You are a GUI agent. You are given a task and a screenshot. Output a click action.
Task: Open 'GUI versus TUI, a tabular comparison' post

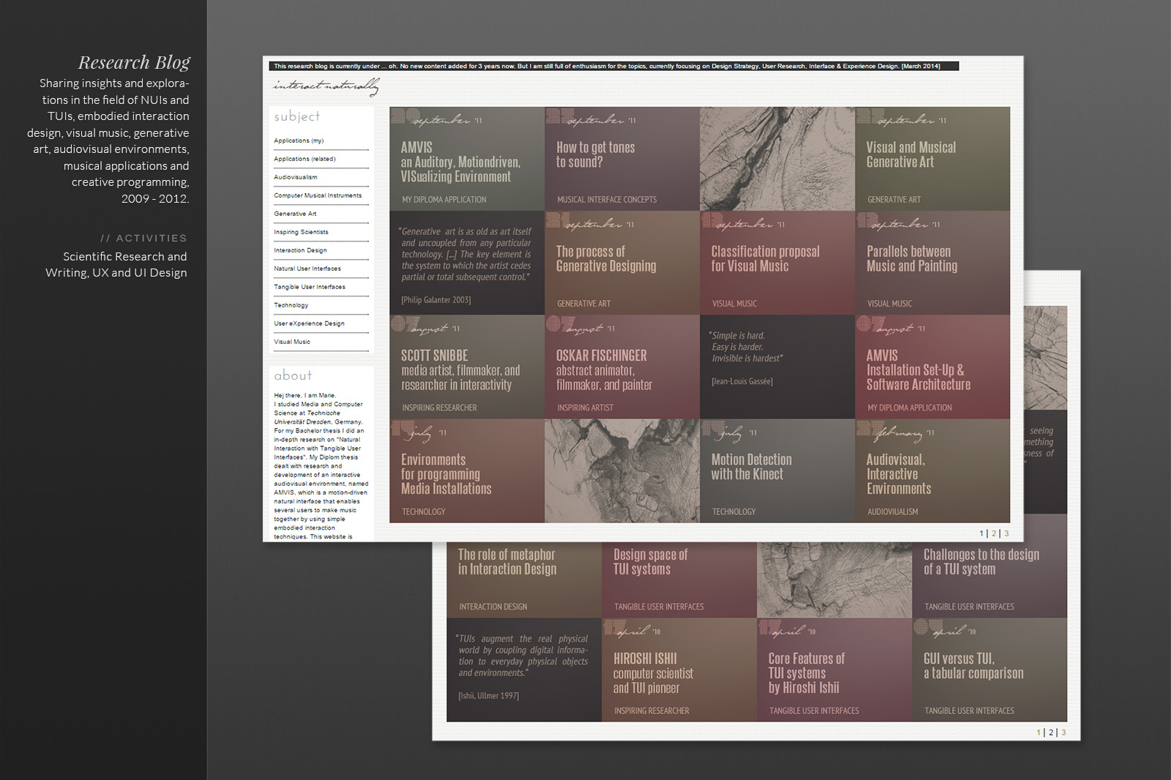click(989, 670)
